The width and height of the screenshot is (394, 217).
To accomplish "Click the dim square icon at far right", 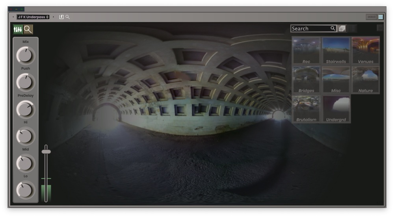I will [380, 28].
